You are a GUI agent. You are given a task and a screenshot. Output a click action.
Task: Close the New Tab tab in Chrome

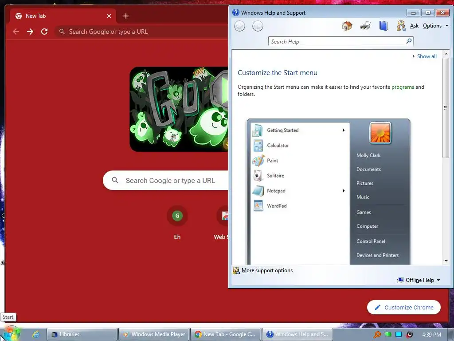tap(109, 16)
